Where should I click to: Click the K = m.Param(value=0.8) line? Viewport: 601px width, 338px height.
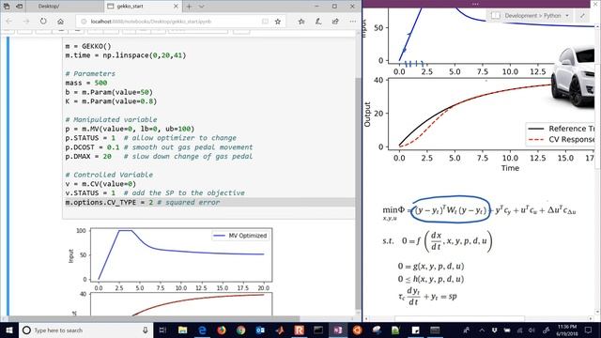pos(111,101)
